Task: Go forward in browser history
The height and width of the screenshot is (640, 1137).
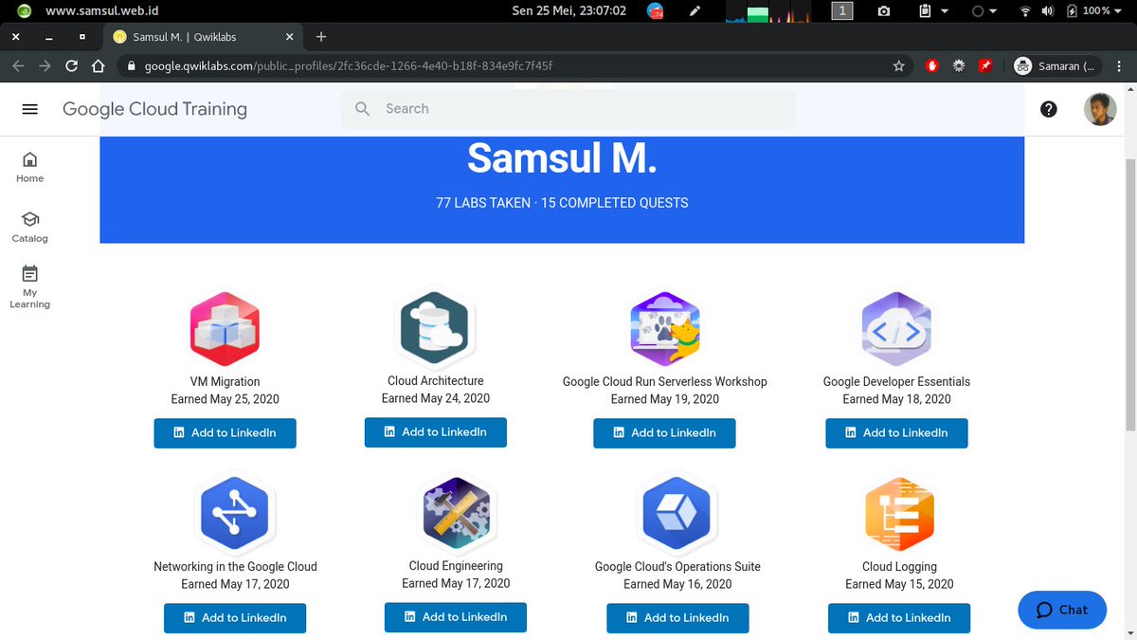Action: pos(45,66)
